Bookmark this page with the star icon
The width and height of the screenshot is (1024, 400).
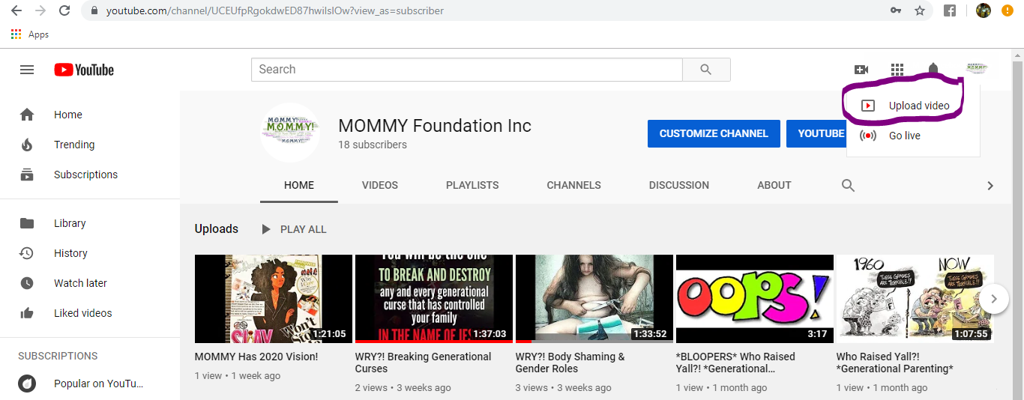(920, 10)
